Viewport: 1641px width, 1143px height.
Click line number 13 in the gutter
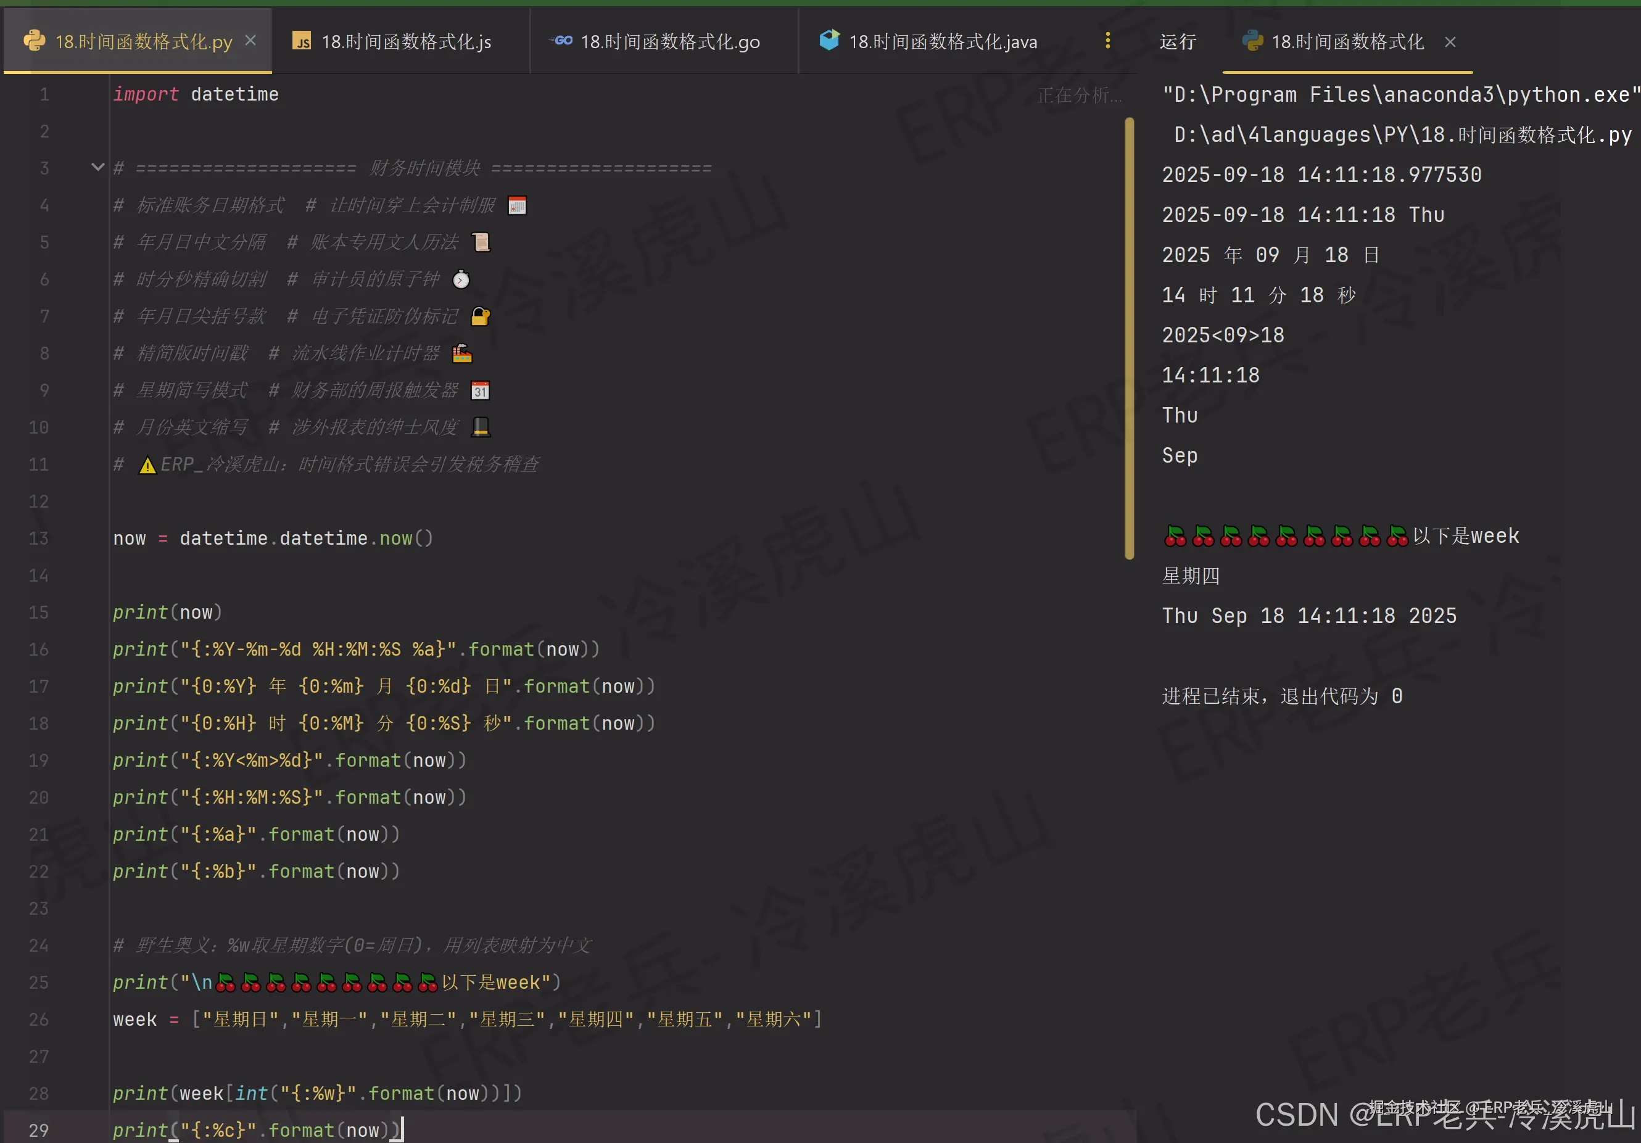click(x=39, y=538)
